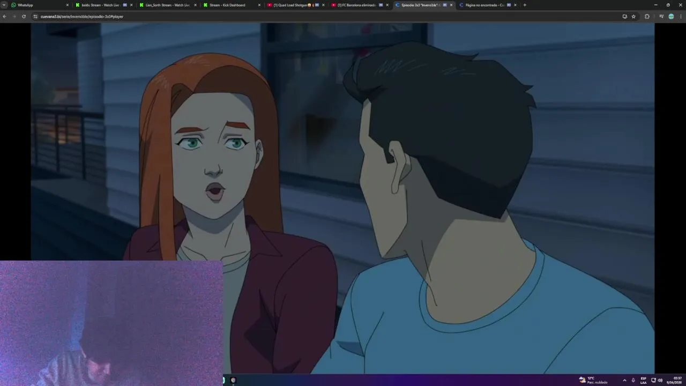The width and height of the screenshot is (686, 386).
Task: Reload the cuevana3 page
Action: pos(24,17)
